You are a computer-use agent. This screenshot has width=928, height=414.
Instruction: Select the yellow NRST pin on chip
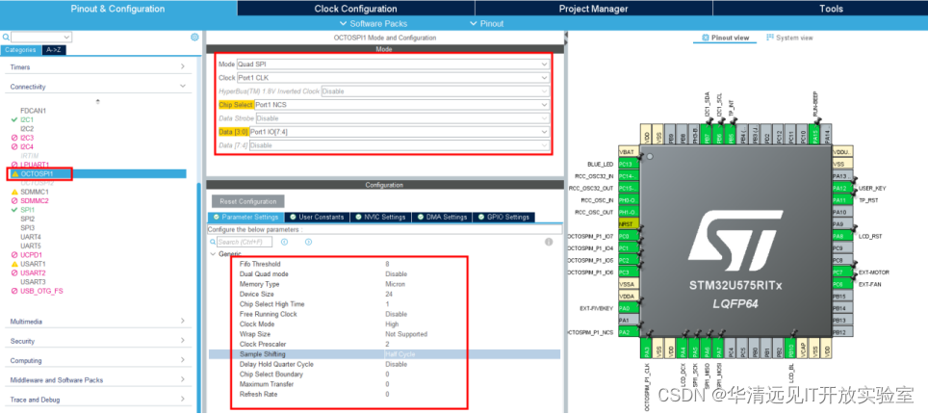pyautogui.click(x=629, y=224)
